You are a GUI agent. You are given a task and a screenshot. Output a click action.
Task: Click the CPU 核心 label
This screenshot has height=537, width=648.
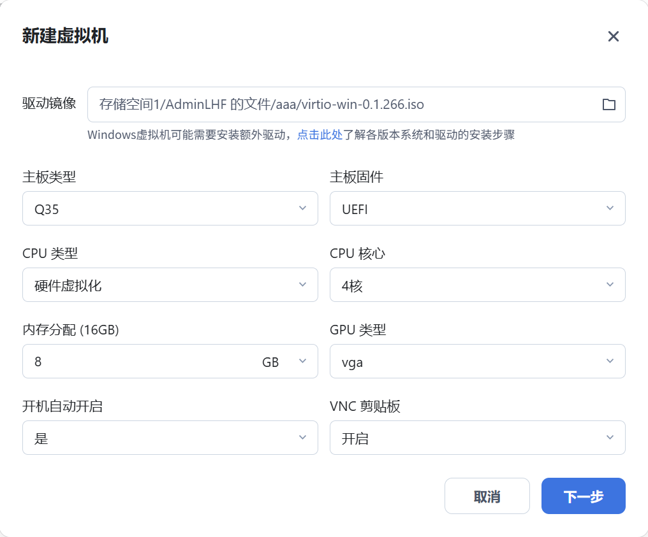(357, 254)
